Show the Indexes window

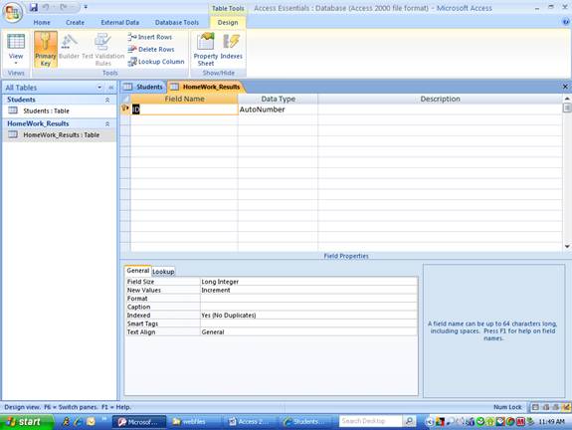[x=231, y=47]
